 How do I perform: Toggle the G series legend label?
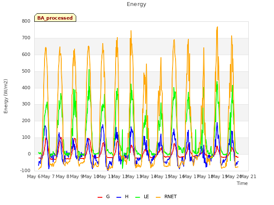[x=108, y=196]
